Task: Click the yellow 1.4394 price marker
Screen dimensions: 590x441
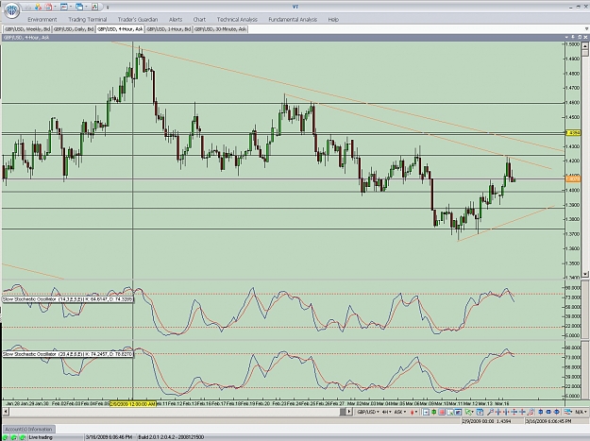Action: tap(573, 133)
